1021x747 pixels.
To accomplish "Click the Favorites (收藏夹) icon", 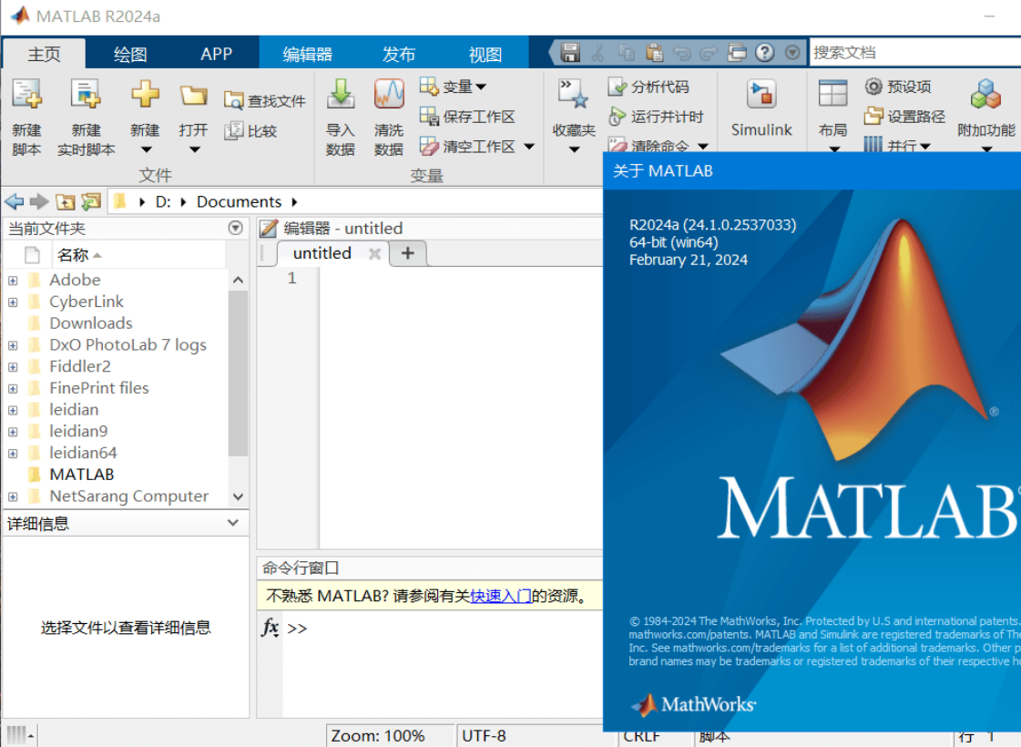I will 573,95.
